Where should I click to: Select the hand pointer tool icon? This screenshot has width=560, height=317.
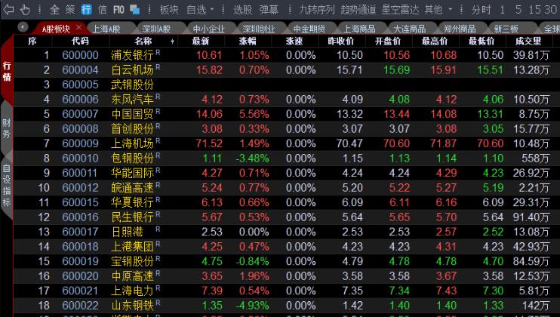click(25, 9)
